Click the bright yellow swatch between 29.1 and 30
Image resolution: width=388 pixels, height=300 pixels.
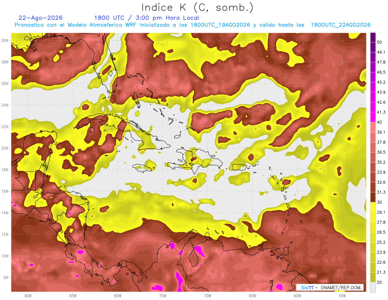pyautogui.click(x=373, y=207)
